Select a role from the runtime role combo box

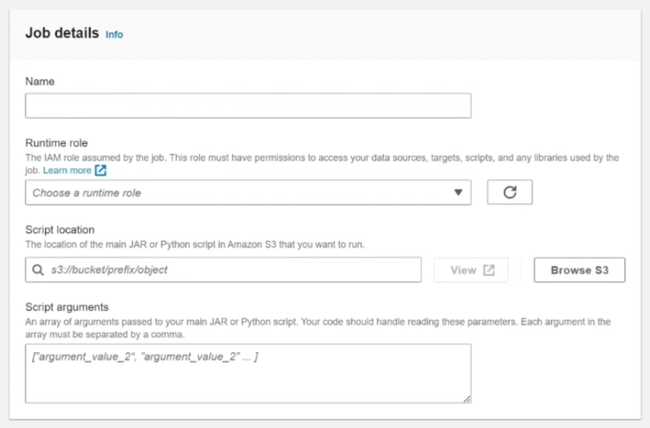(x=247, y=192)
